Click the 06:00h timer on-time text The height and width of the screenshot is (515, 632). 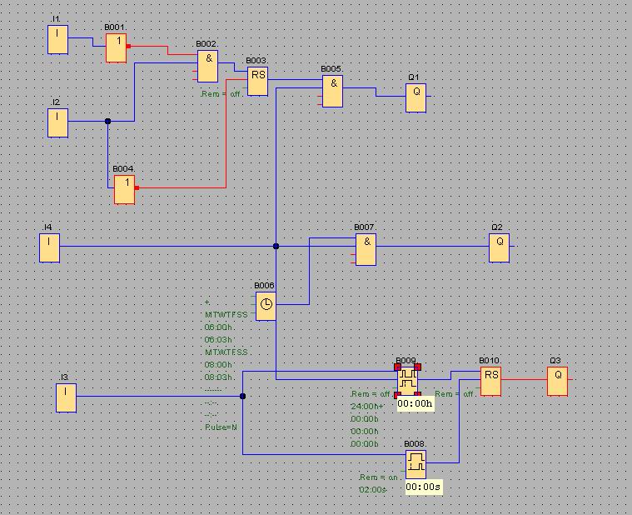click(x=219, y=327)
